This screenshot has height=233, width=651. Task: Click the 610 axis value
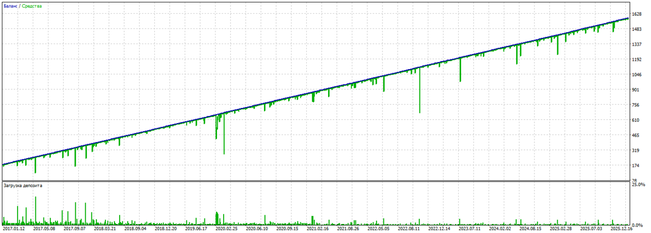(x=636, y=120)
